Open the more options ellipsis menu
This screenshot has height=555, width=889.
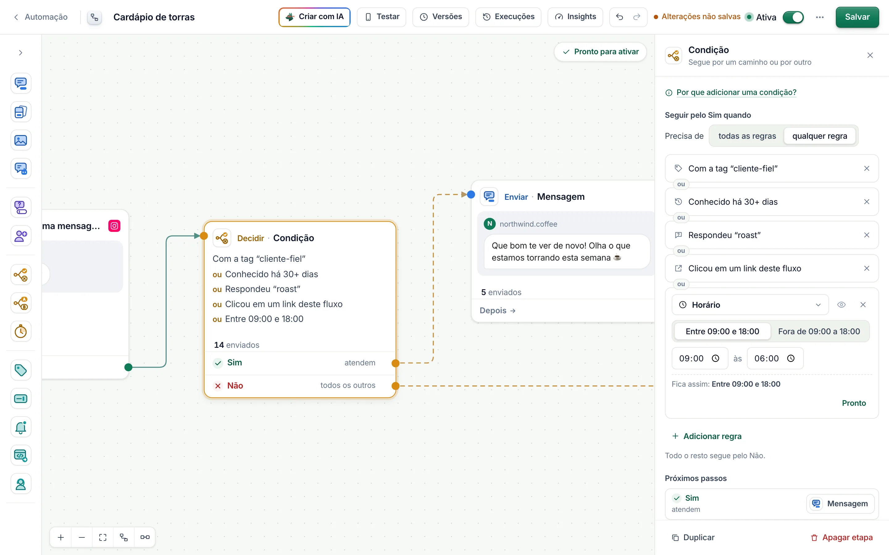(820, 17)
